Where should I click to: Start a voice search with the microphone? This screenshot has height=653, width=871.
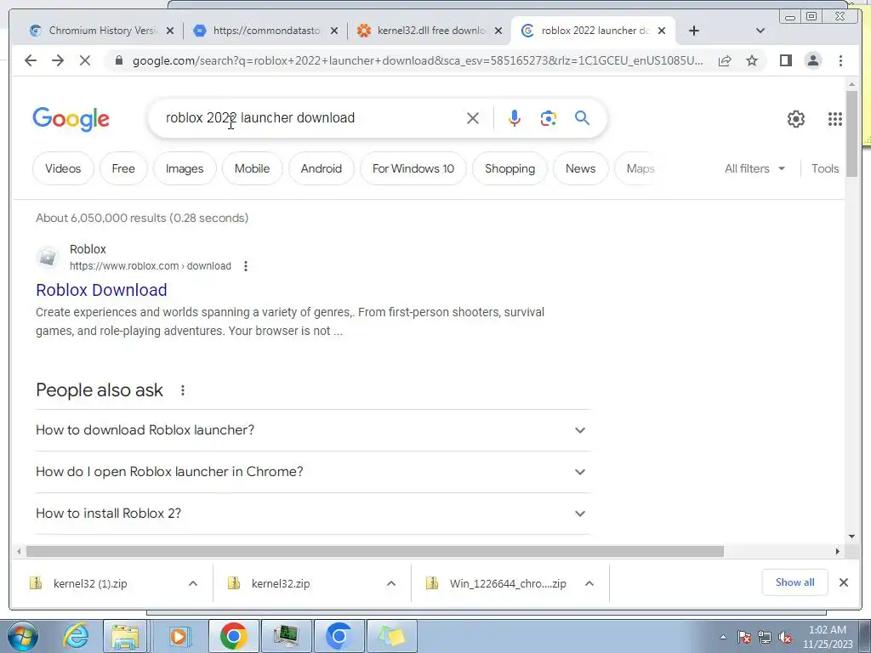515,118
